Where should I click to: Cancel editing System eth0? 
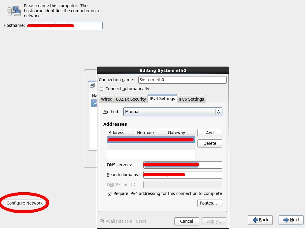187,221
